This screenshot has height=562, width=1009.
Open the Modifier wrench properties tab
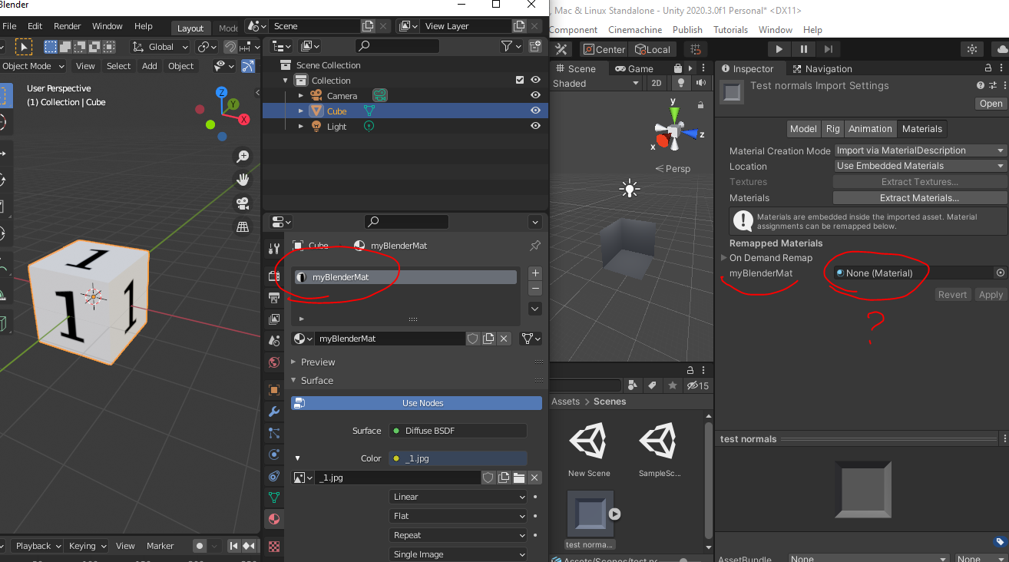coord(274,412)
